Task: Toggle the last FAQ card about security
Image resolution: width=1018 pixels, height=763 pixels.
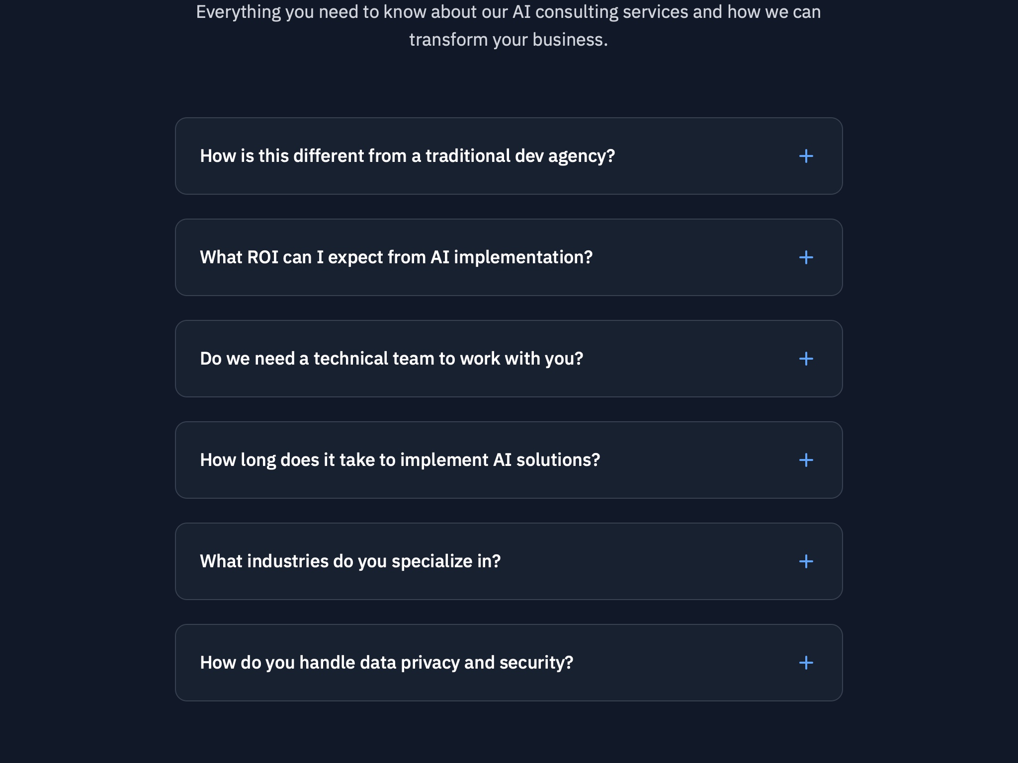Action: [509, 662]
